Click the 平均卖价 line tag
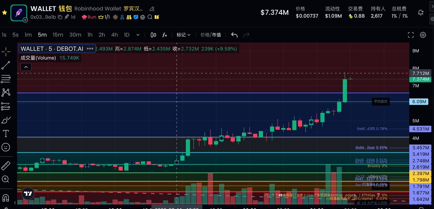The width and height of the screenshot is (434, 209). pos(381,102)
